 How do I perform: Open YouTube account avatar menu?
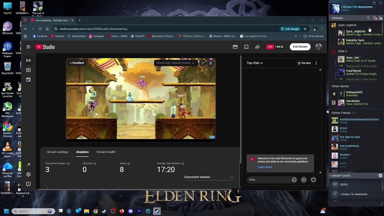[319, 47]
